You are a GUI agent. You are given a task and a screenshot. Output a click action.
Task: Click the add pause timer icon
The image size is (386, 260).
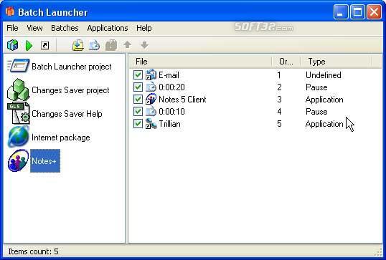pyautogui.click(x=94, y=45)
